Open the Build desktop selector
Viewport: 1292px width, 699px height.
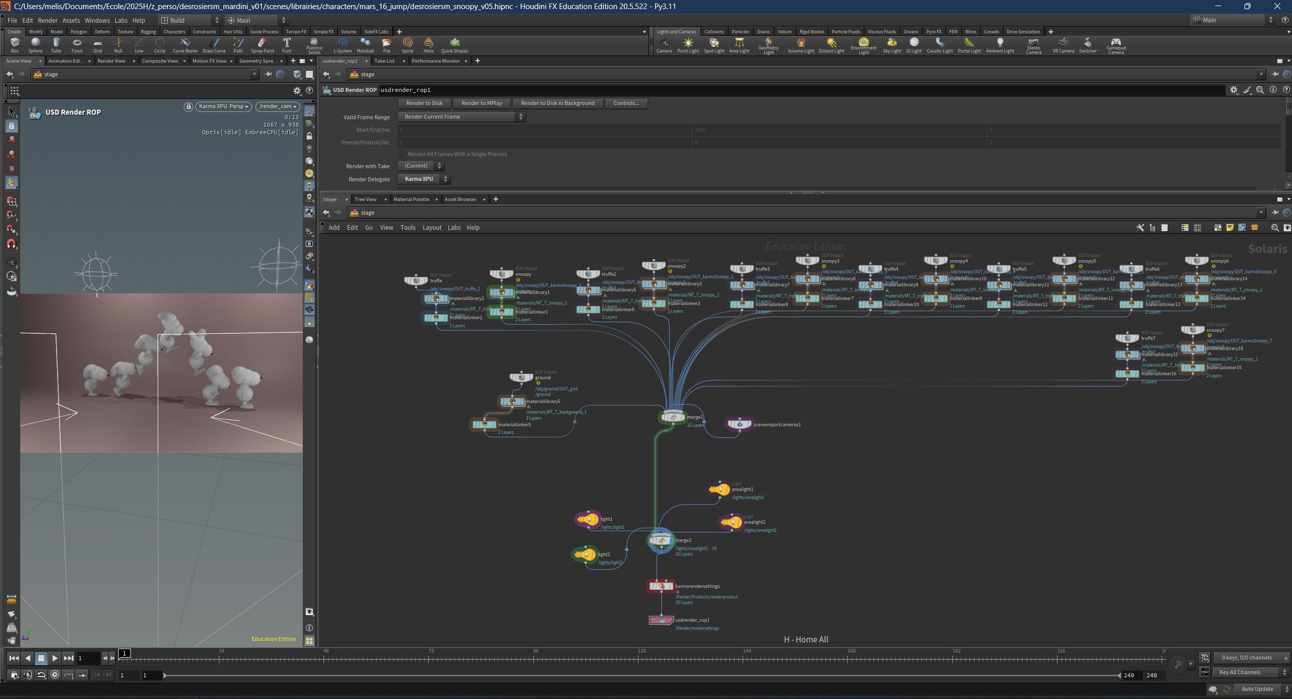pos(190,20)
